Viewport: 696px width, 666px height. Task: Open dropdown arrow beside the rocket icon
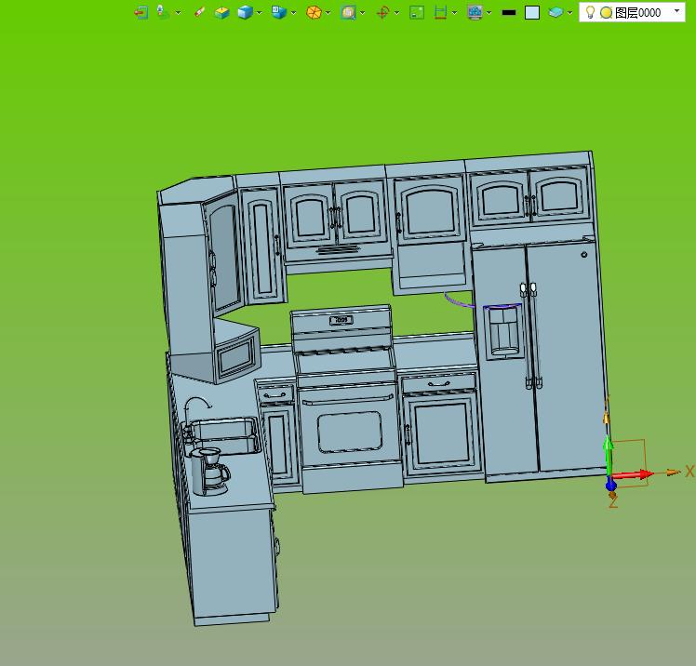point(178,13)
